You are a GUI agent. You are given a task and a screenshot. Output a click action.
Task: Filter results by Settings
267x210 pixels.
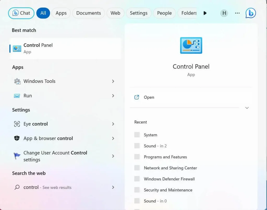(x=139, y=13)
